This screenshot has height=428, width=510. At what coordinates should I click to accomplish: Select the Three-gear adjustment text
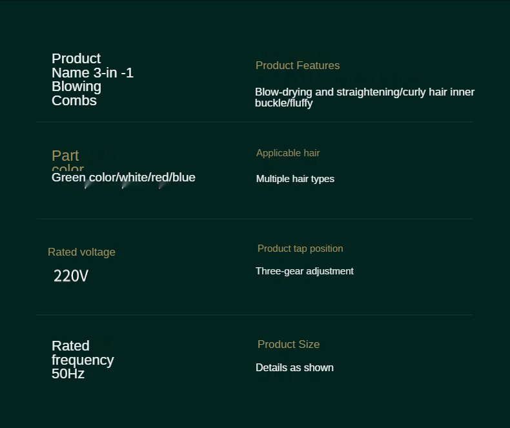[x=305, y=271]
